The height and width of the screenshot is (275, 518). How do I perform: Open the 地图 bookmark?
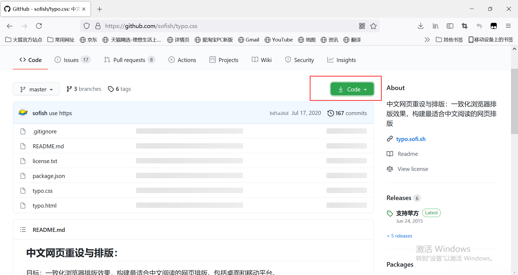tap(307, 40)
